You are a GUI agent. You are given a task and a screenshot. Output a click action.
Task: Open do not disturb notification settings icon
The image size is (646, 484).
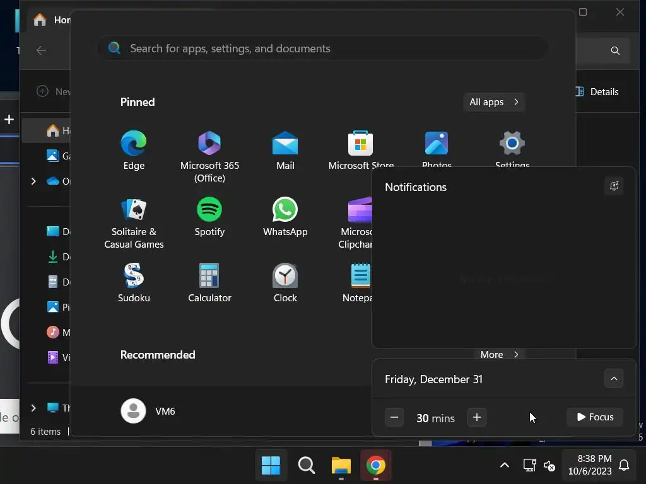point(614,186)
